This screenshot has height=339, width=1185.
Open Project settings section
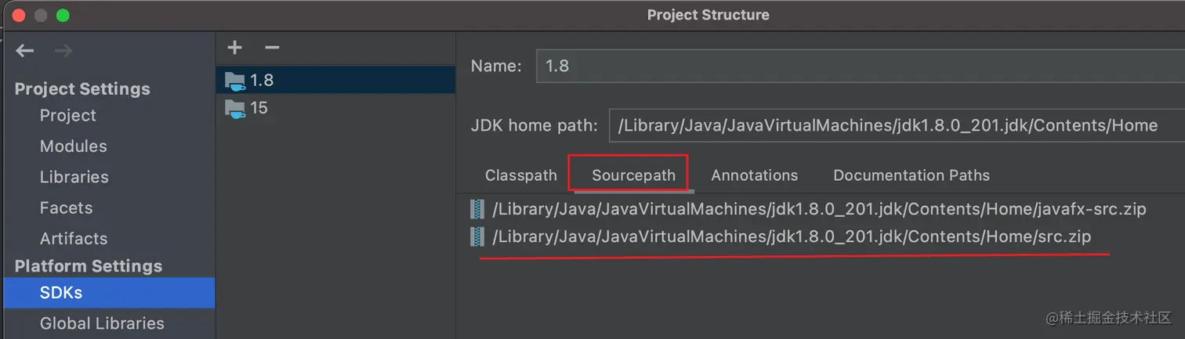tap(68, 115)
